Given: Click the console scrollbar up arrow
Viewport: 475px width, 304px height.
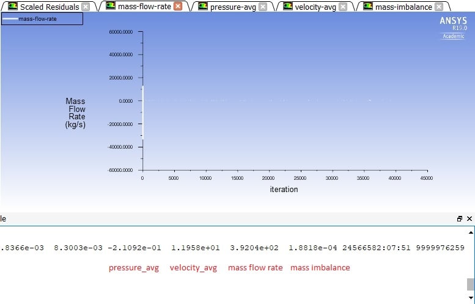Looking at the screenshot, I should (471, 232).
